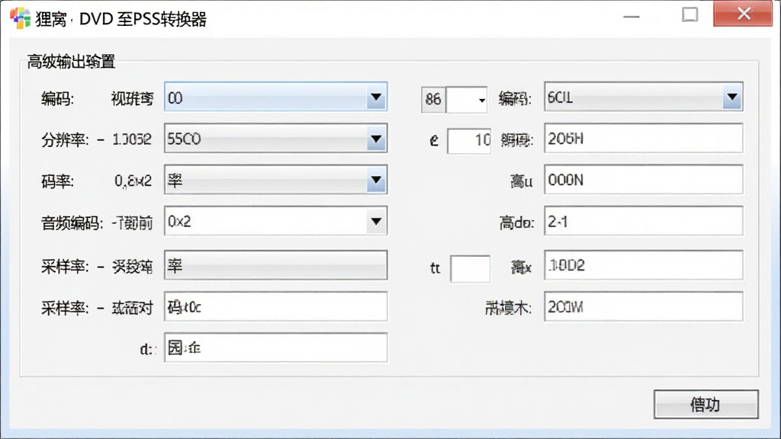Click the 倍功 button
This screenshot has width=781, height=439.
click(705, 404)
